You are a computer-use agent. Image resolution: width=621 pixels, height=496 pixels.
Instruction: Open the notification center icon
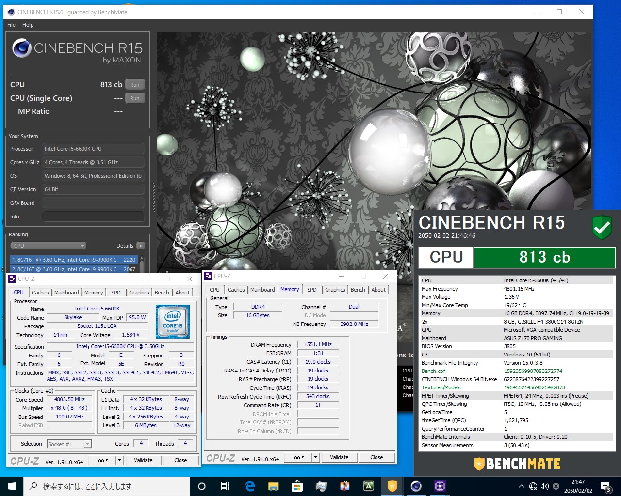(x=605, y=486)
